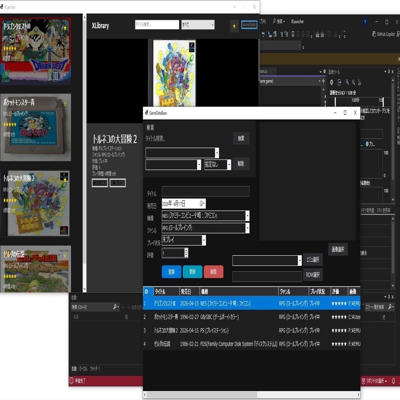Expand the 機種 dropdown showing NES ファミコン
The image size is (400, 400).
click(x=205, y=216)
